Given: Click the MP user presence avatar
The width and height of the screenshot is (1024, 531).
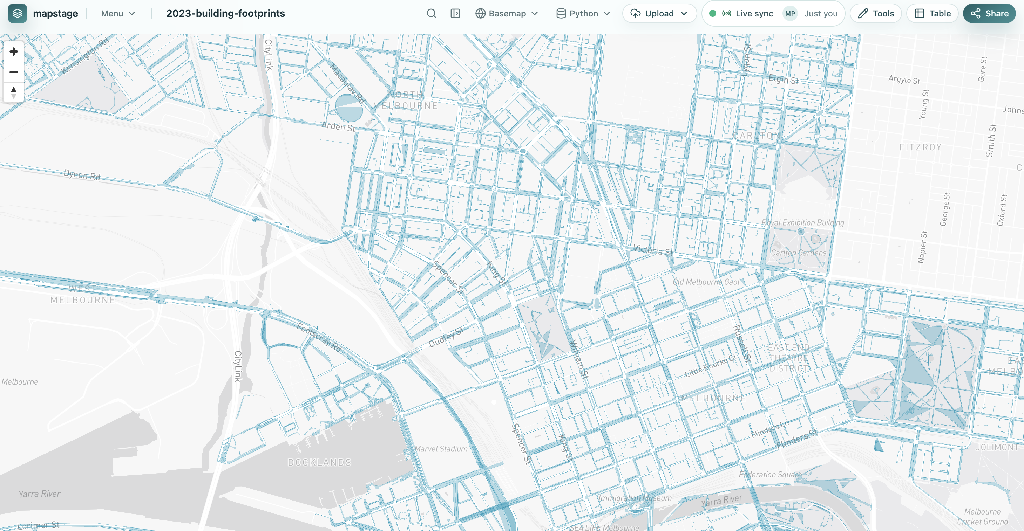Looking at the screenshot, I should [x=790, y=13].
